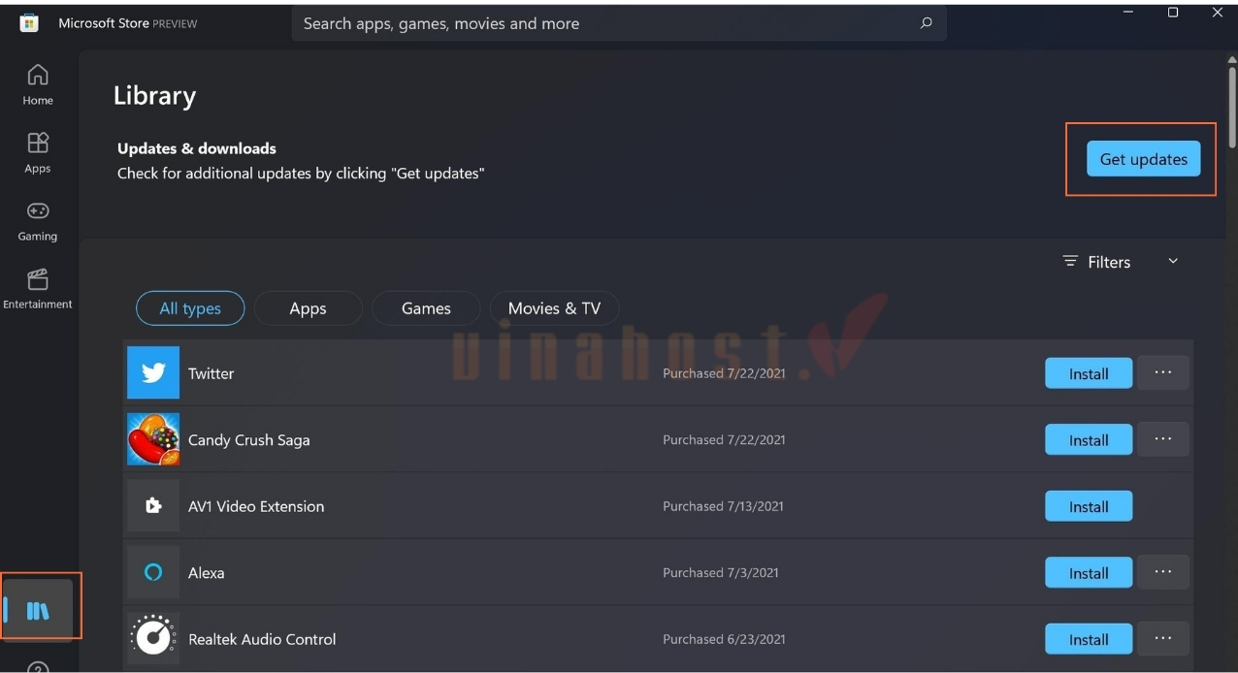The height and width of the screenshot is (673, 1238).
Task: Click the AV1 Video Extension title
Action: (256, 506)
